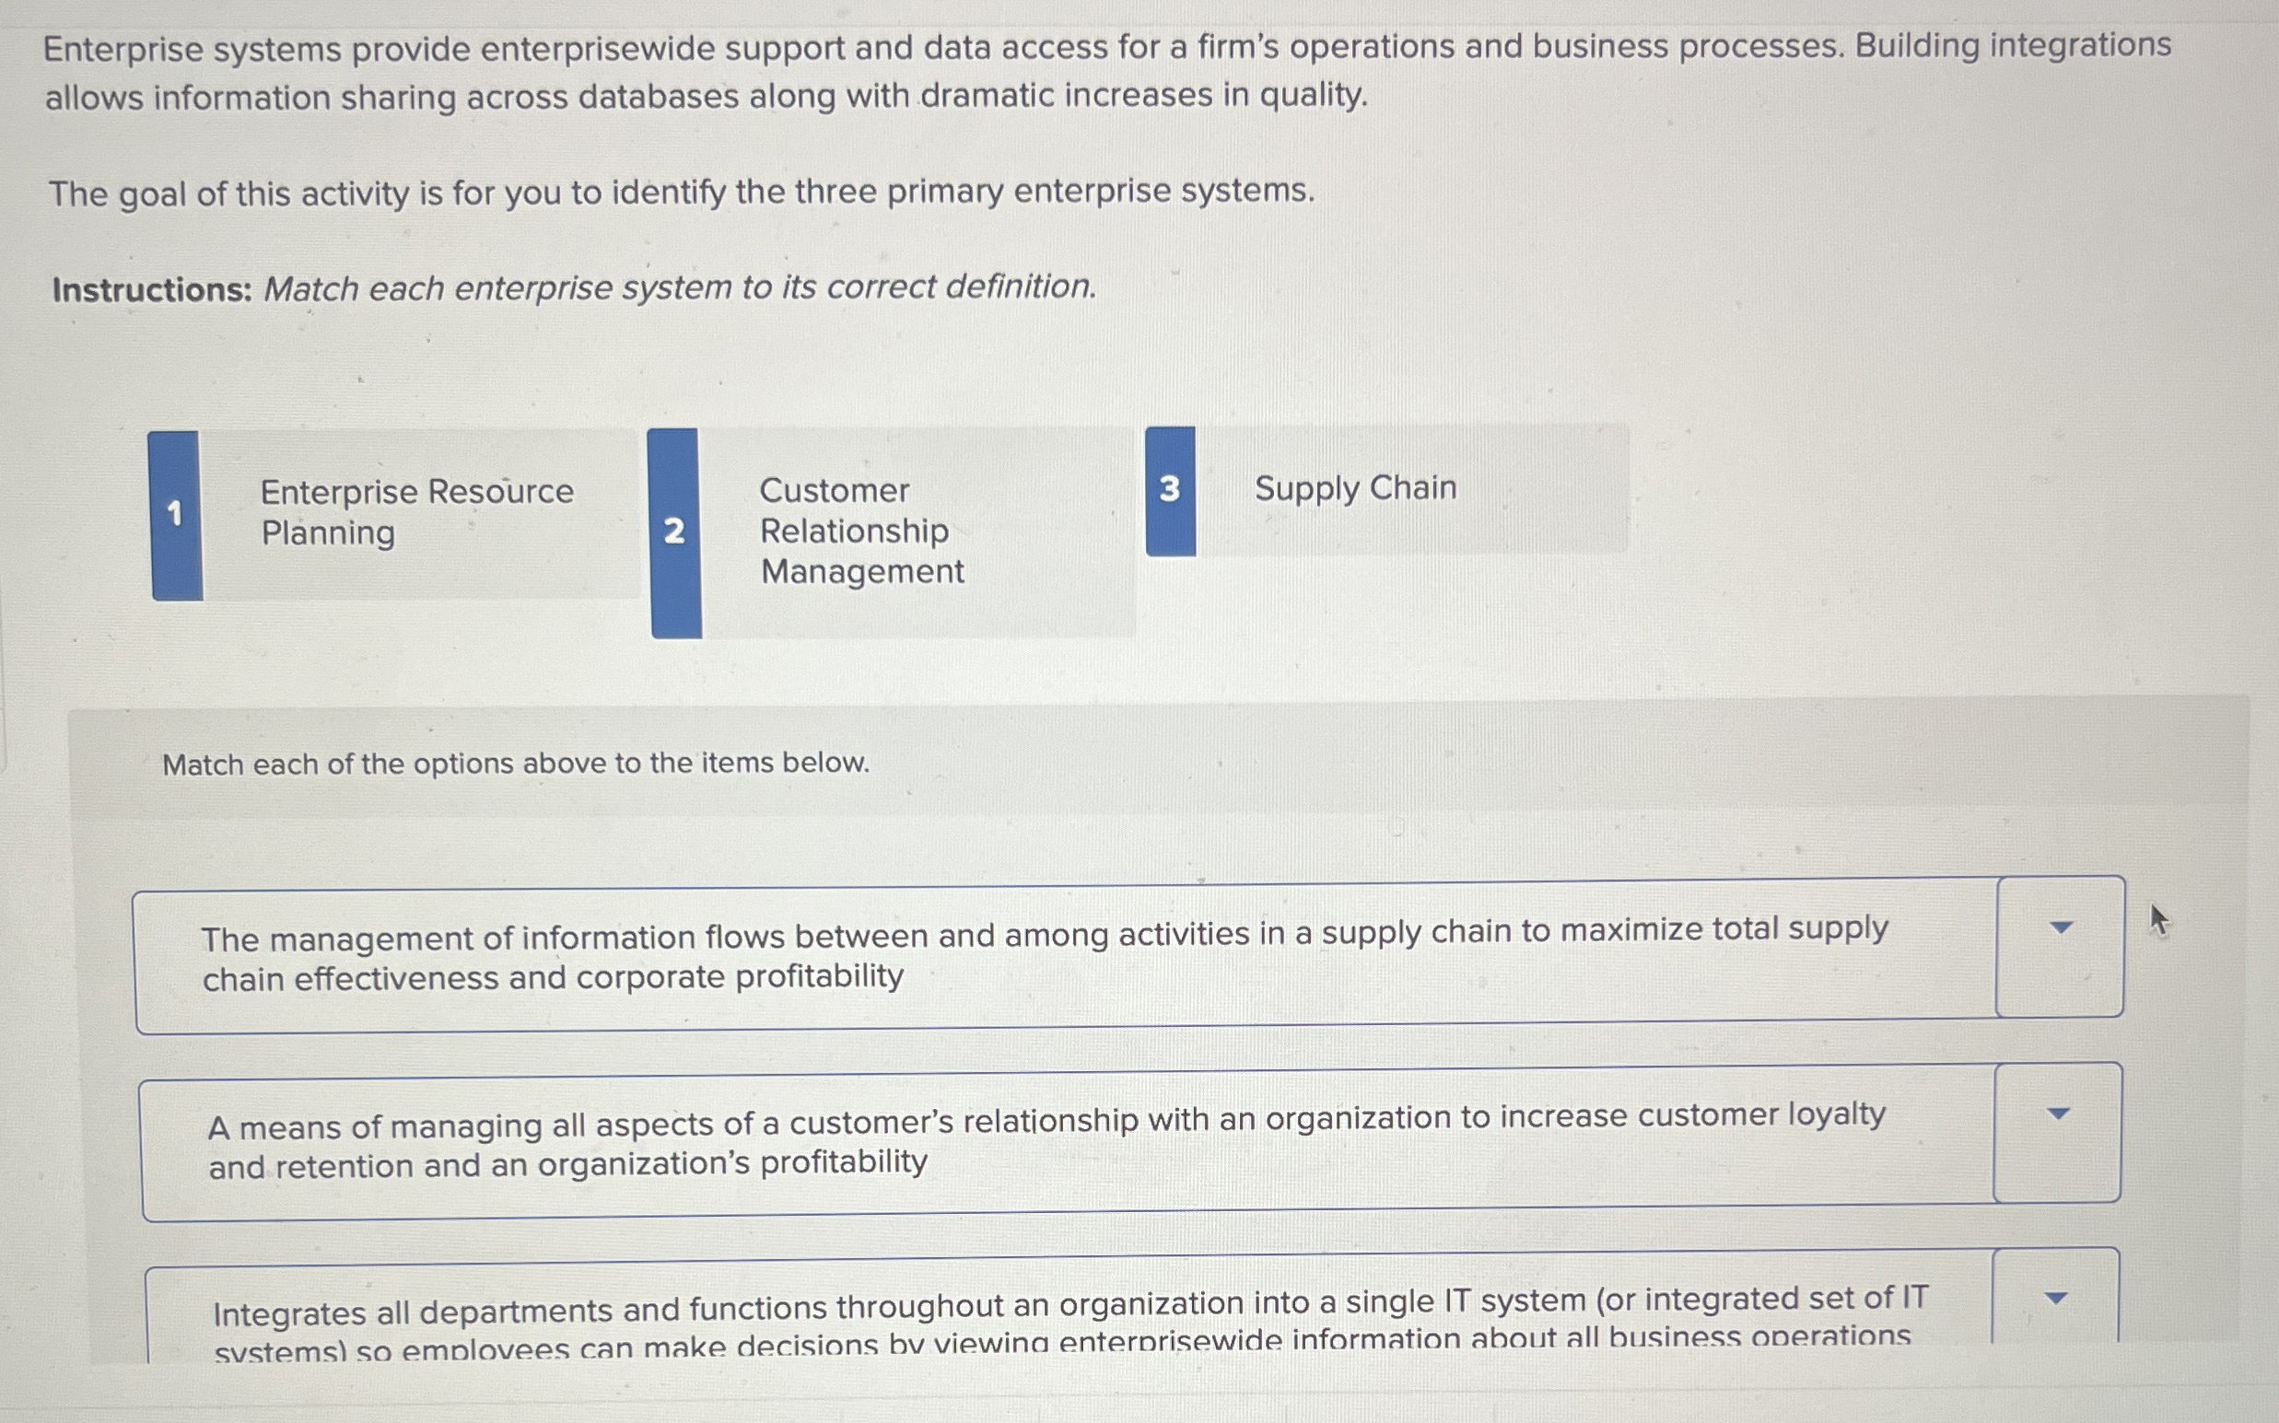Select the Enterprise Resource Planning option tile
Screen dimensions: 2279x1423
coord(404,513)
